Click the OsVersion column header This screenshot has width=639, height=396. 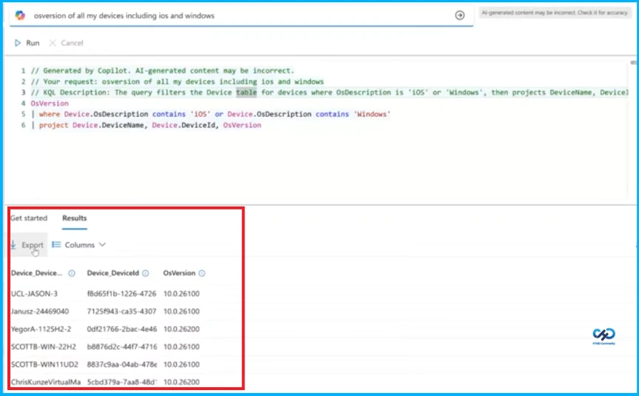pyautogui.click(x=179, y=273)
